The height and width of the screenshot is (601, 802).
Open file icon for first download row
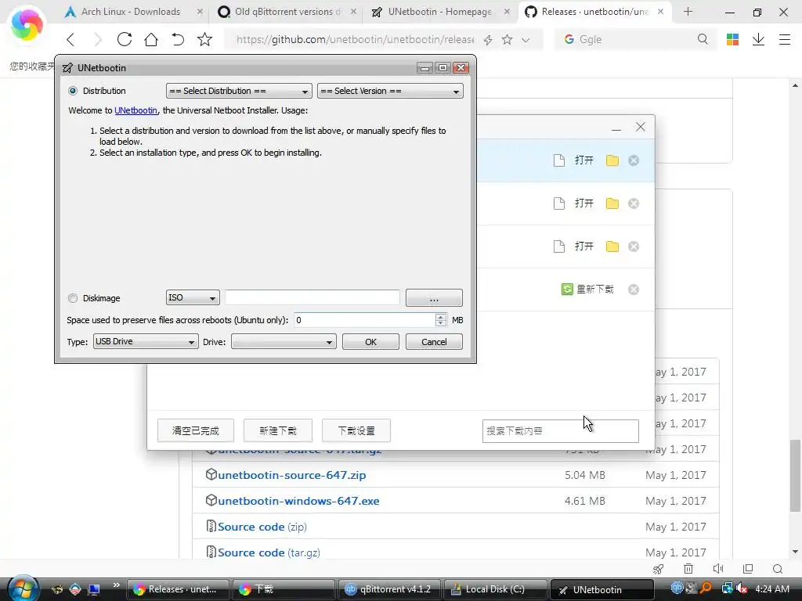559,160
